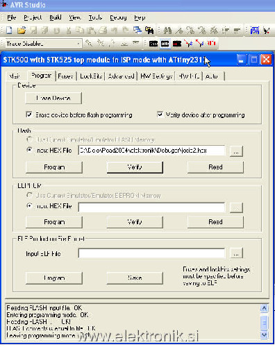Viewport: 275px width, 347px height.
Task: Switch to the LockBits tab
Action: pyautogui.click(x=91, y=76)
